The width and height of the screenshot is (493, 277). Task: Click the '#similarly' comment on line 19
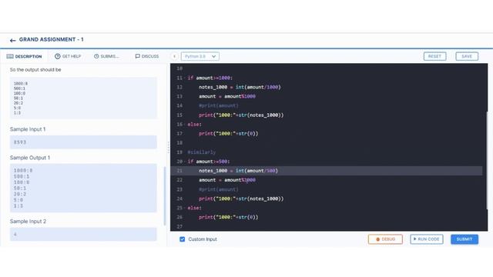click(202, 152)
